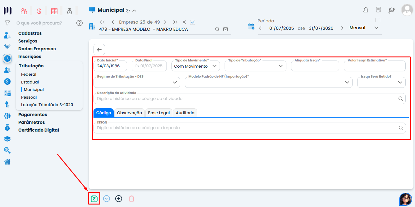The image size is (415, 207).
Task: Click the home icon in left sidebar
Action: pos(7,162)
